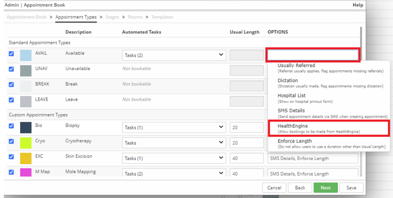The image size is (393, 198).
Task: Open the Help link
Action: [x=358, y=5]
